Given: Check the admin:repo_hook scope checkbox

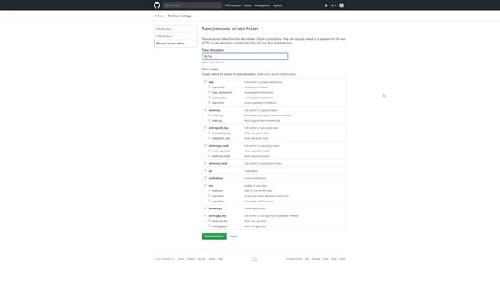Looking at the screenshot, I should (x=205, y=146).
